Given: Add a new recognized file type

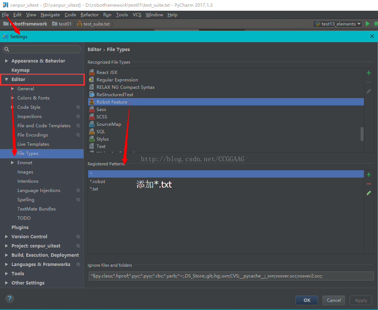Looking at the screenshot, I should [369, 73].
